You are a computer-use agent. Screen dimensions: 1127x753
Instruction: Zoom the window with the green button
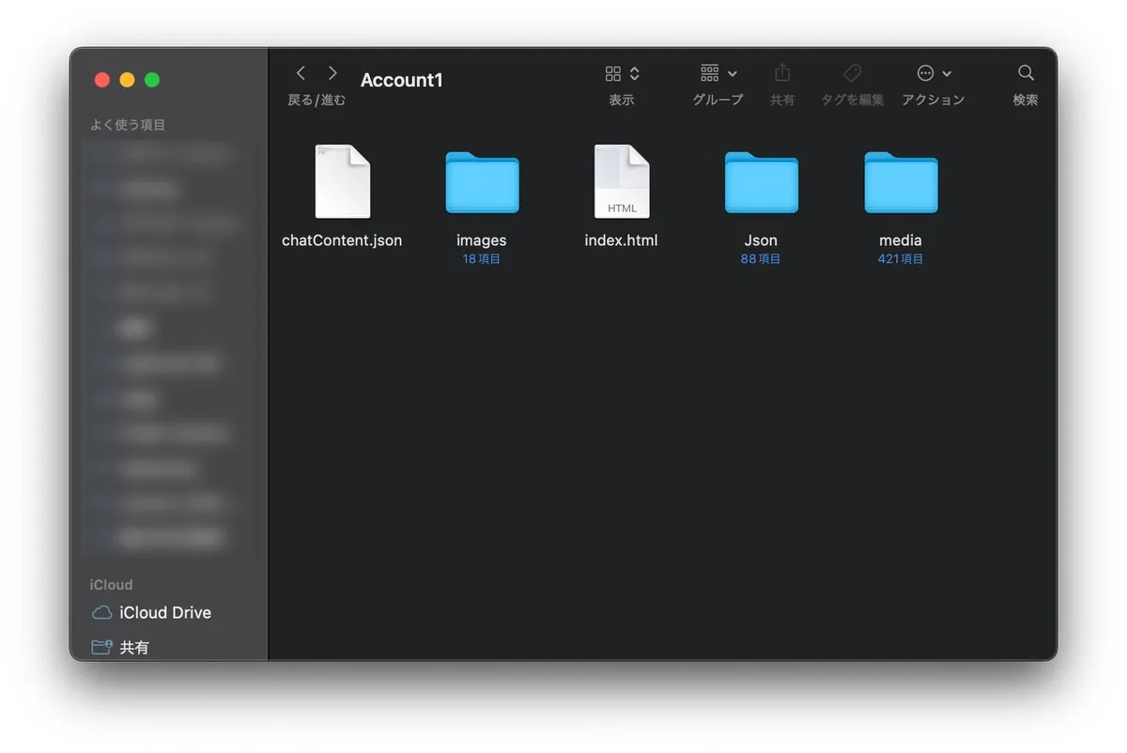point(151,80)
